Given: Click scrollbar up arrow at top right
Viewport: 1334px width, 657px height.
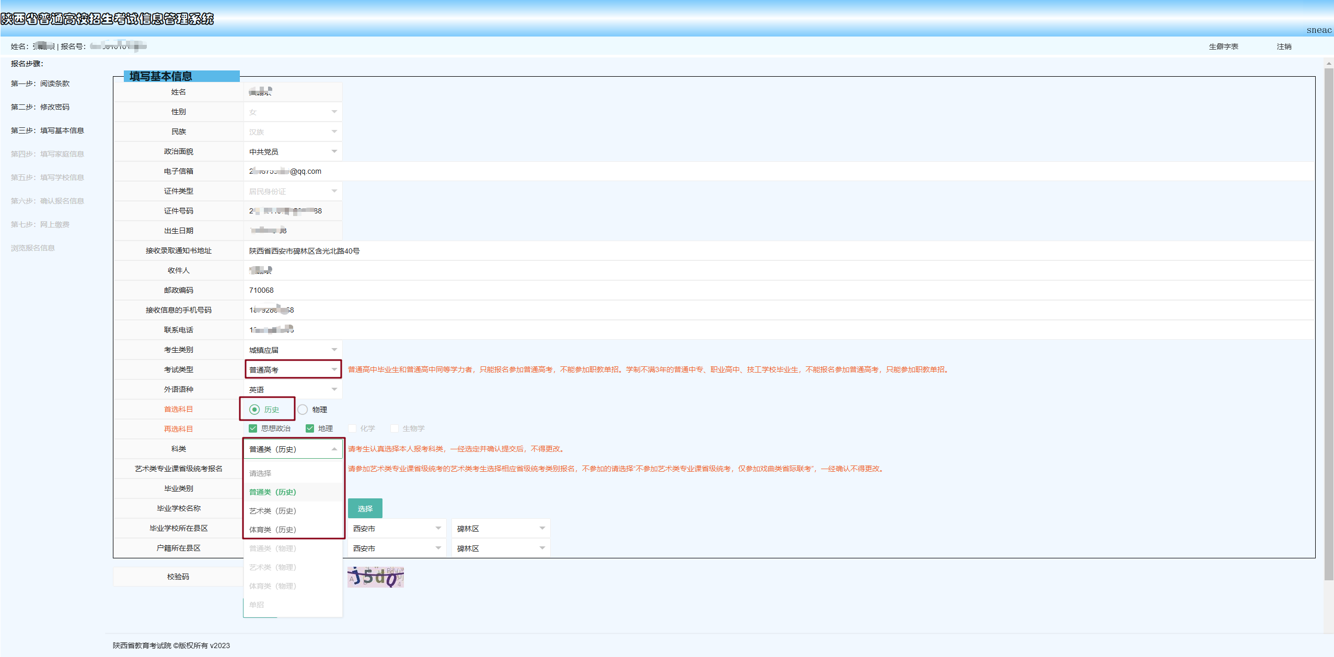Looking at the screenshot, I should point(1328,64).
